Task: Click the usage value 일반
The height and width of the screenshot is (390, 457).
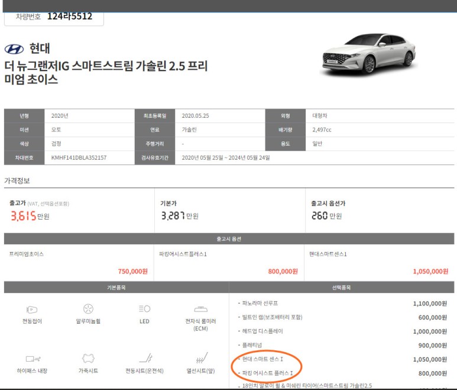Action: pos(317,144)
